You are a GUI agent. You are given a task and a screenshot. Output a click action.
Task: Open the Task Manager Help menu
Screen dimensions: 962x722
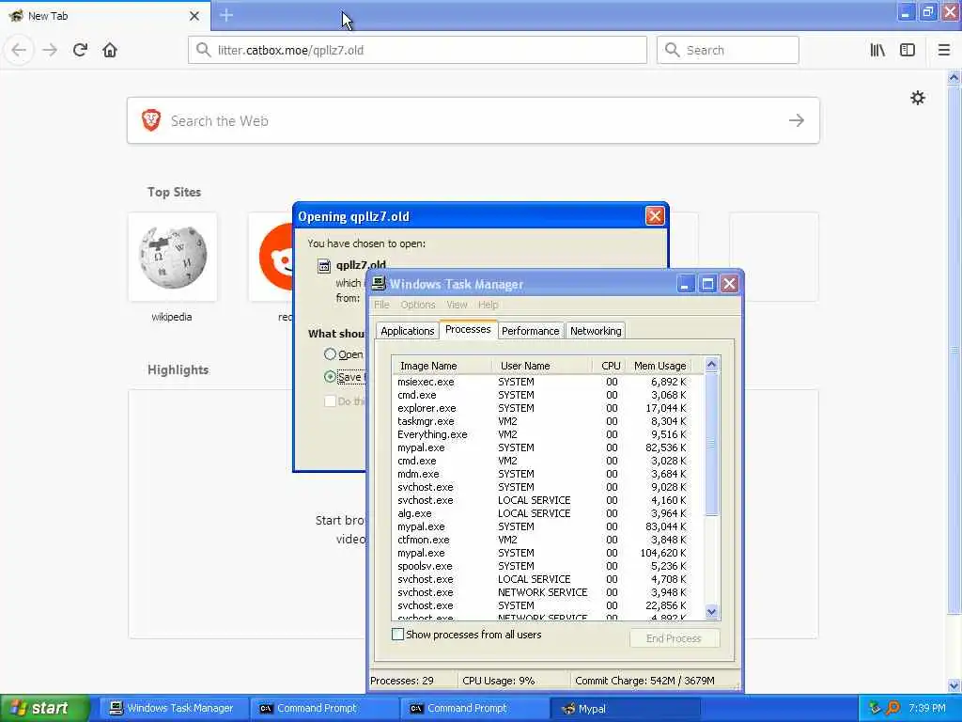488,305
